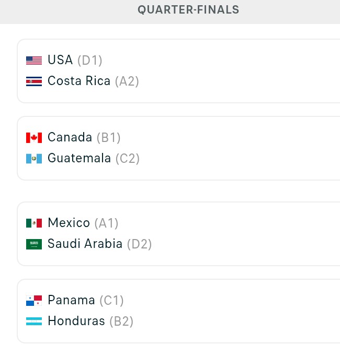Click the Honduras flag icon
The width and height of the screenshot is (340, 345).
pos(34,321)
